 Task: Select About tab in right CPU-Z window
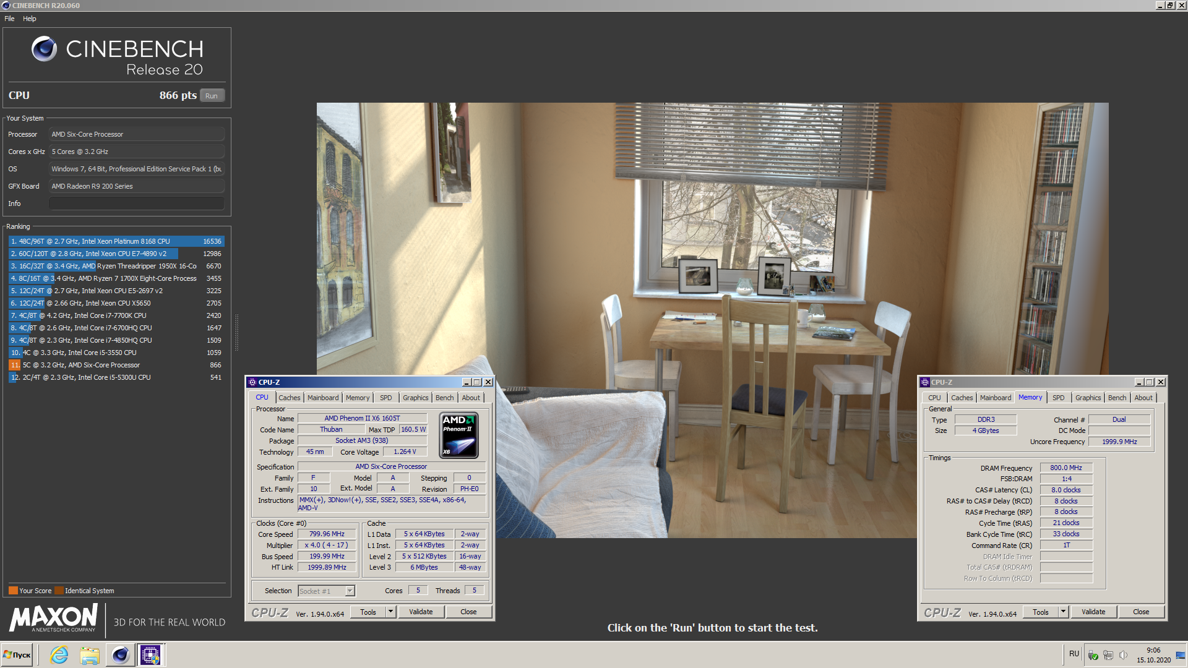point(1143,398)
